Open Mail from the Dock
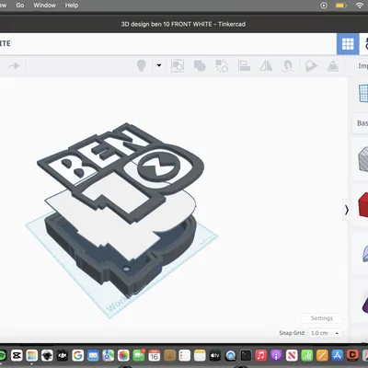 point(93,356)
